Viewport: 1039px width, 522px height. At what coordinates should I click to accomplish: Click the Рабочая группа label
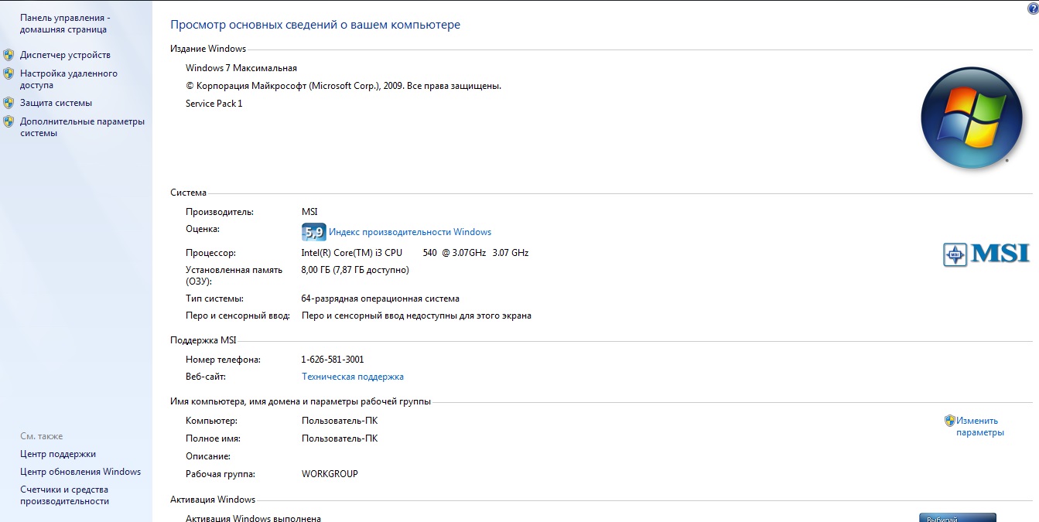pos(220,474)
